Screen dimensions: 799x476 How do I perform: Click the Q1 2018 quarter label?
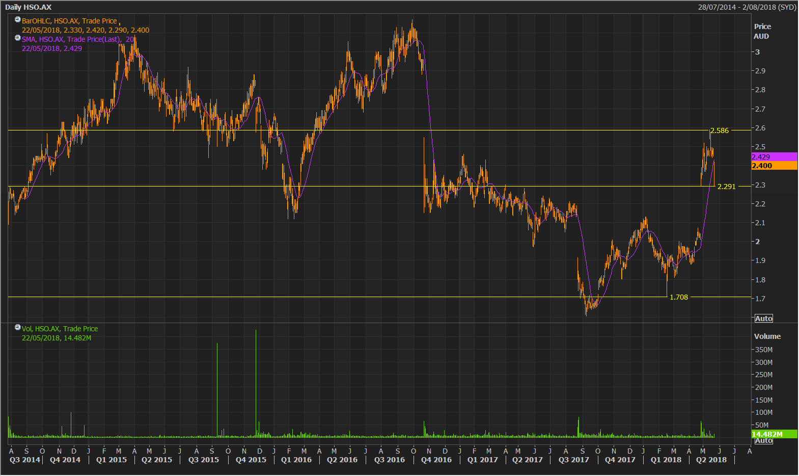(x=666, y=460)
